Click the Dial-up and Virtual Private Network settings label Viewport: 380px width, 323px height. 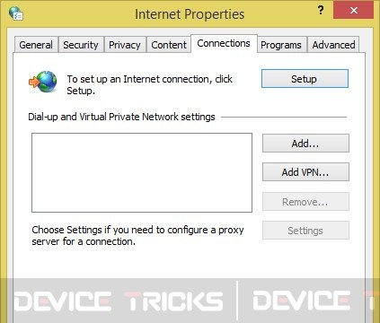tap(121, 117)
